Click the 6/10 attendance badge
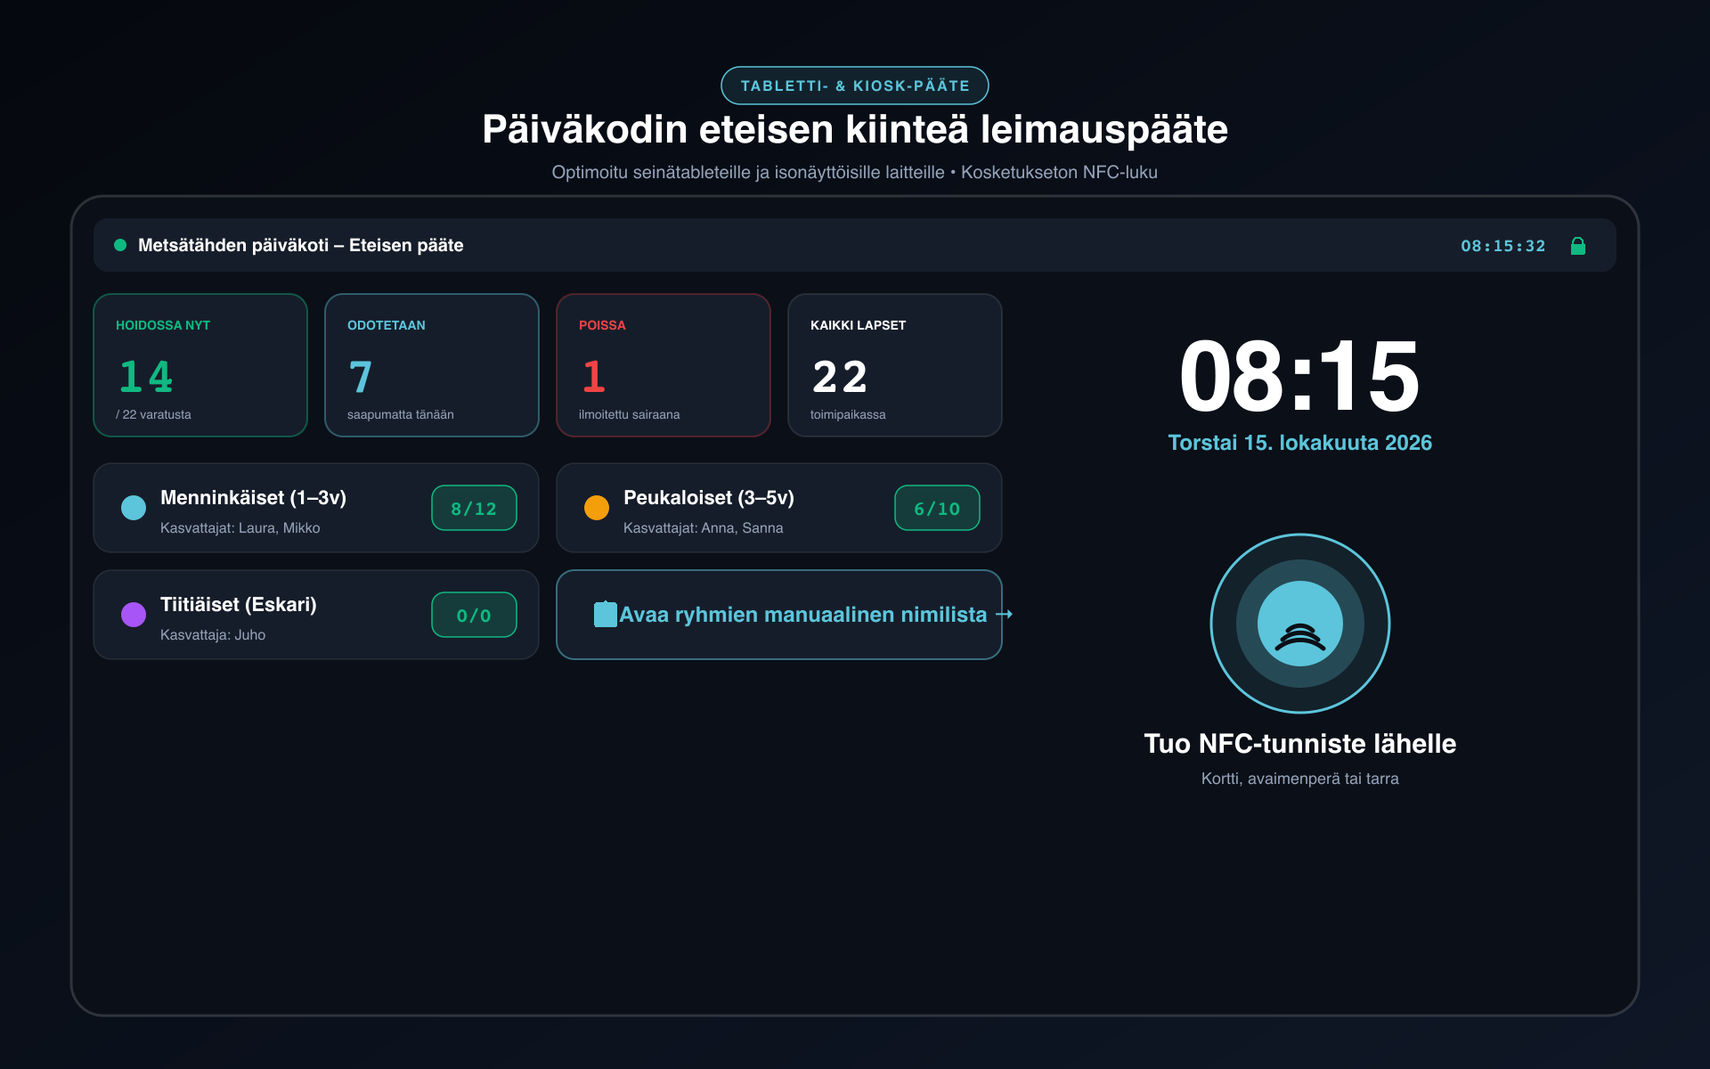This screenshot has height=1069, width=1710. pyautogui.click(x=937, y=508)
